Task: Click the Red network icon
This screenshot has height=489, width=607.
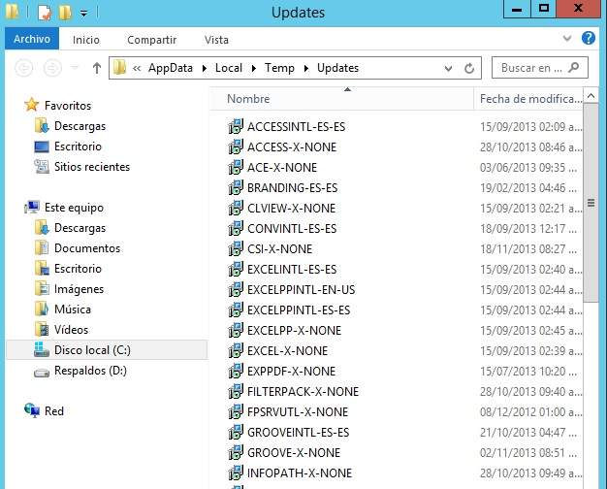Action: [x=32, y=411]
